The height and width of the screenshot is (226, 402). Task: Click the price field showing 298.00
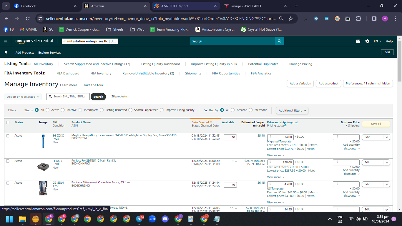point(280,162)
